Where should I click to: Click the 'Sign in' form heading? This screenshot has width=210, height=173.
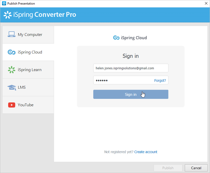point(130,56)
